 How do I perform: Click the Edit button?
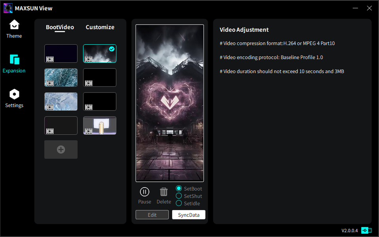tap(152, 215)
